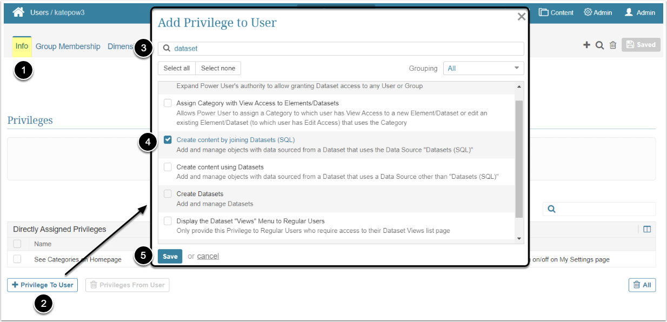Click the search magnifier icon beside trash
Viewport: 667px width, 322px height.
599,45
